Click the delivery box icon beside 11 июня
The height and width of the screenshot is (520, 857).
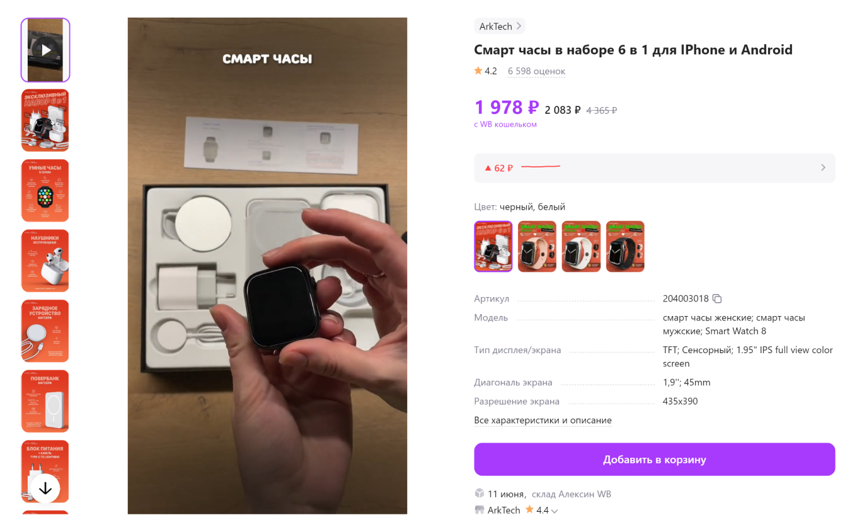click(x=480, y=494)
